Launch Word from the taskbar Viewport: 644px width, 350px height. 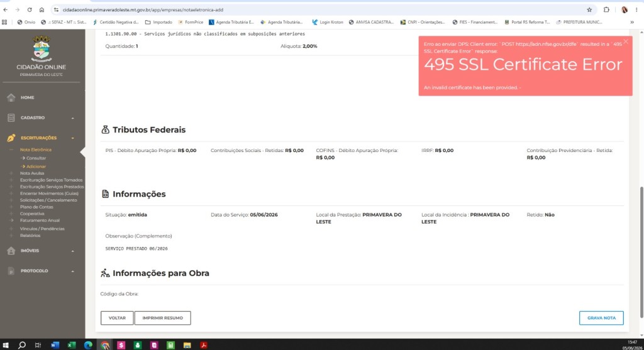point(55,345)
